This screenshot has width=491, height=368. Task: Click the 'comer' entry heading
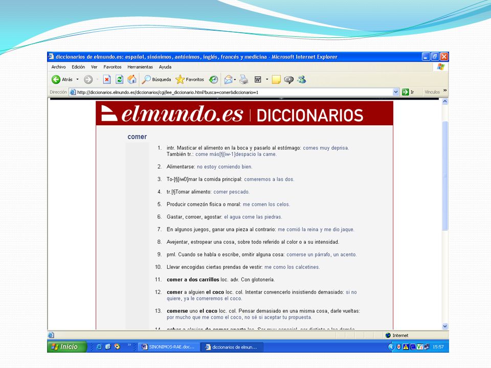click(137, 137)
